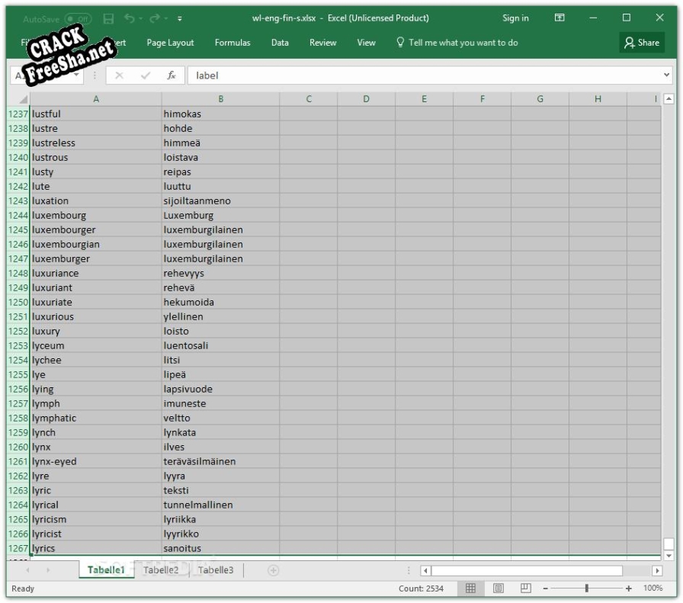The height and width of the screenshot is (603, 683).
Task: Click the zoom in plus icon
Action: pyautogui.click(x=629, y=589)
